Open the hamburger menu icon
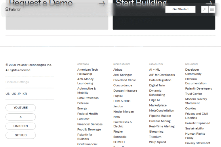This screenshot has height=147, width=221. 212,9
